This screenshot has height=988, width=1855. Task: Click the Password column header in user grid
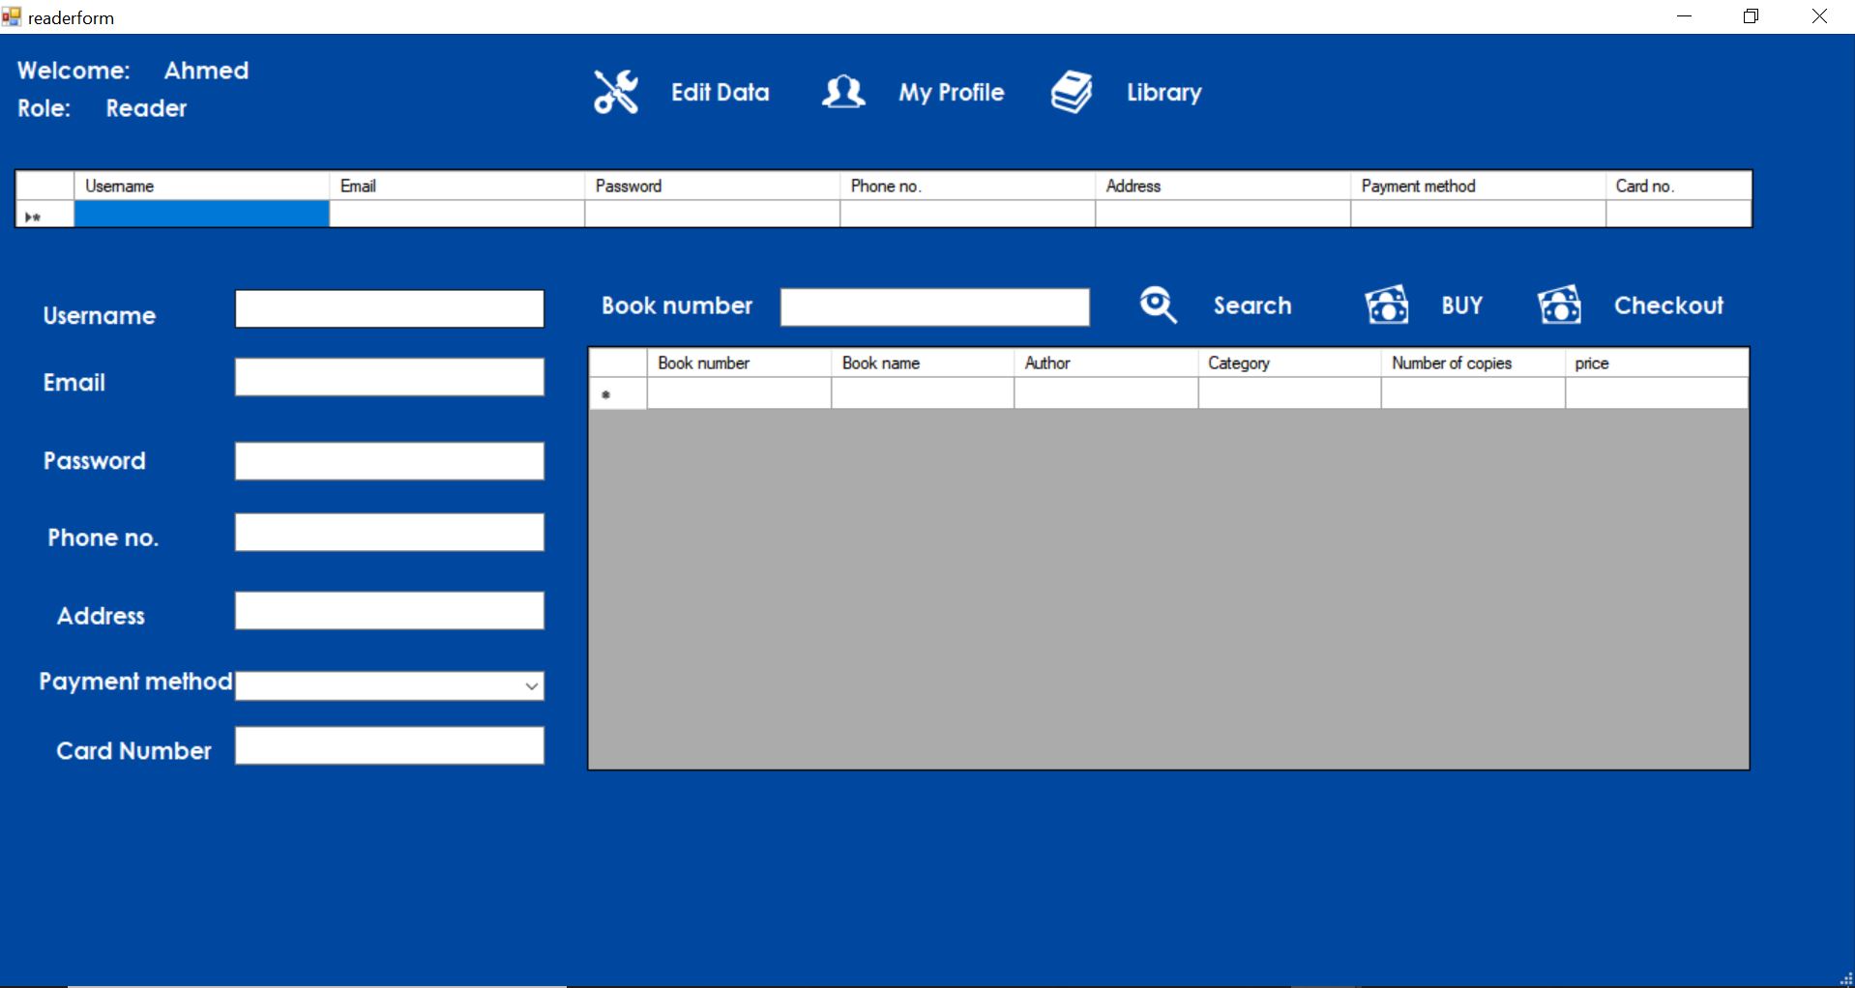[x=713, y=186]
